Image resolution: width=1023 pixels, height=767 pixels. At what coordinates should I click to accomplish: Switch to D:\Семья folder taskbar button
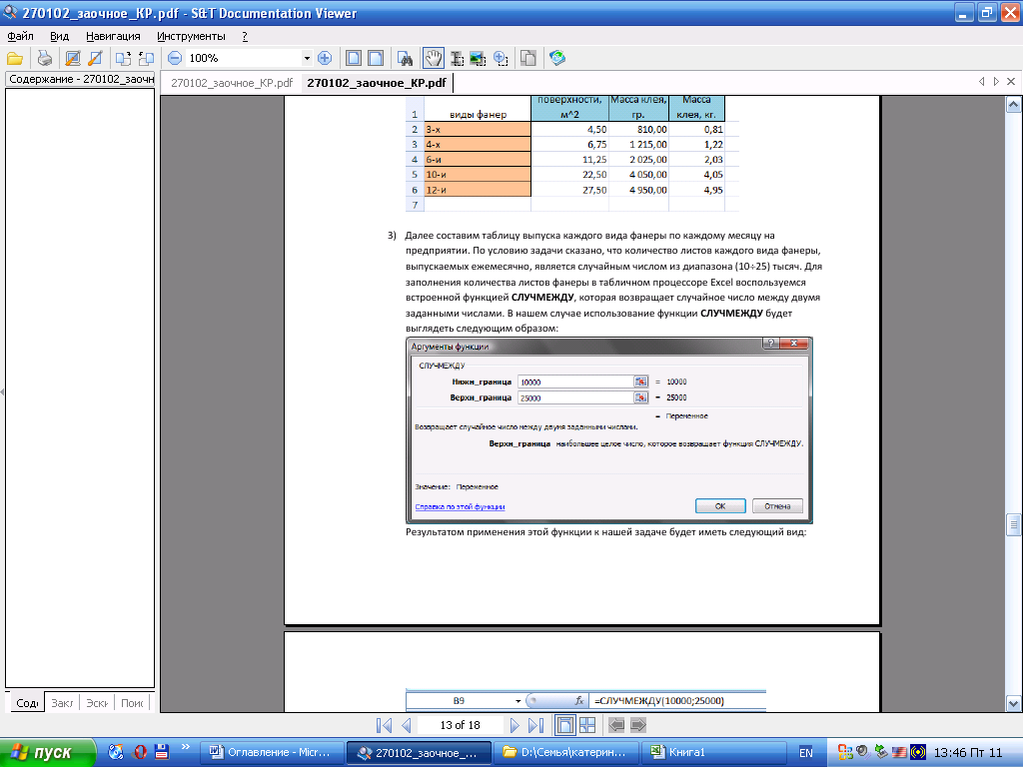click(565, 752)
